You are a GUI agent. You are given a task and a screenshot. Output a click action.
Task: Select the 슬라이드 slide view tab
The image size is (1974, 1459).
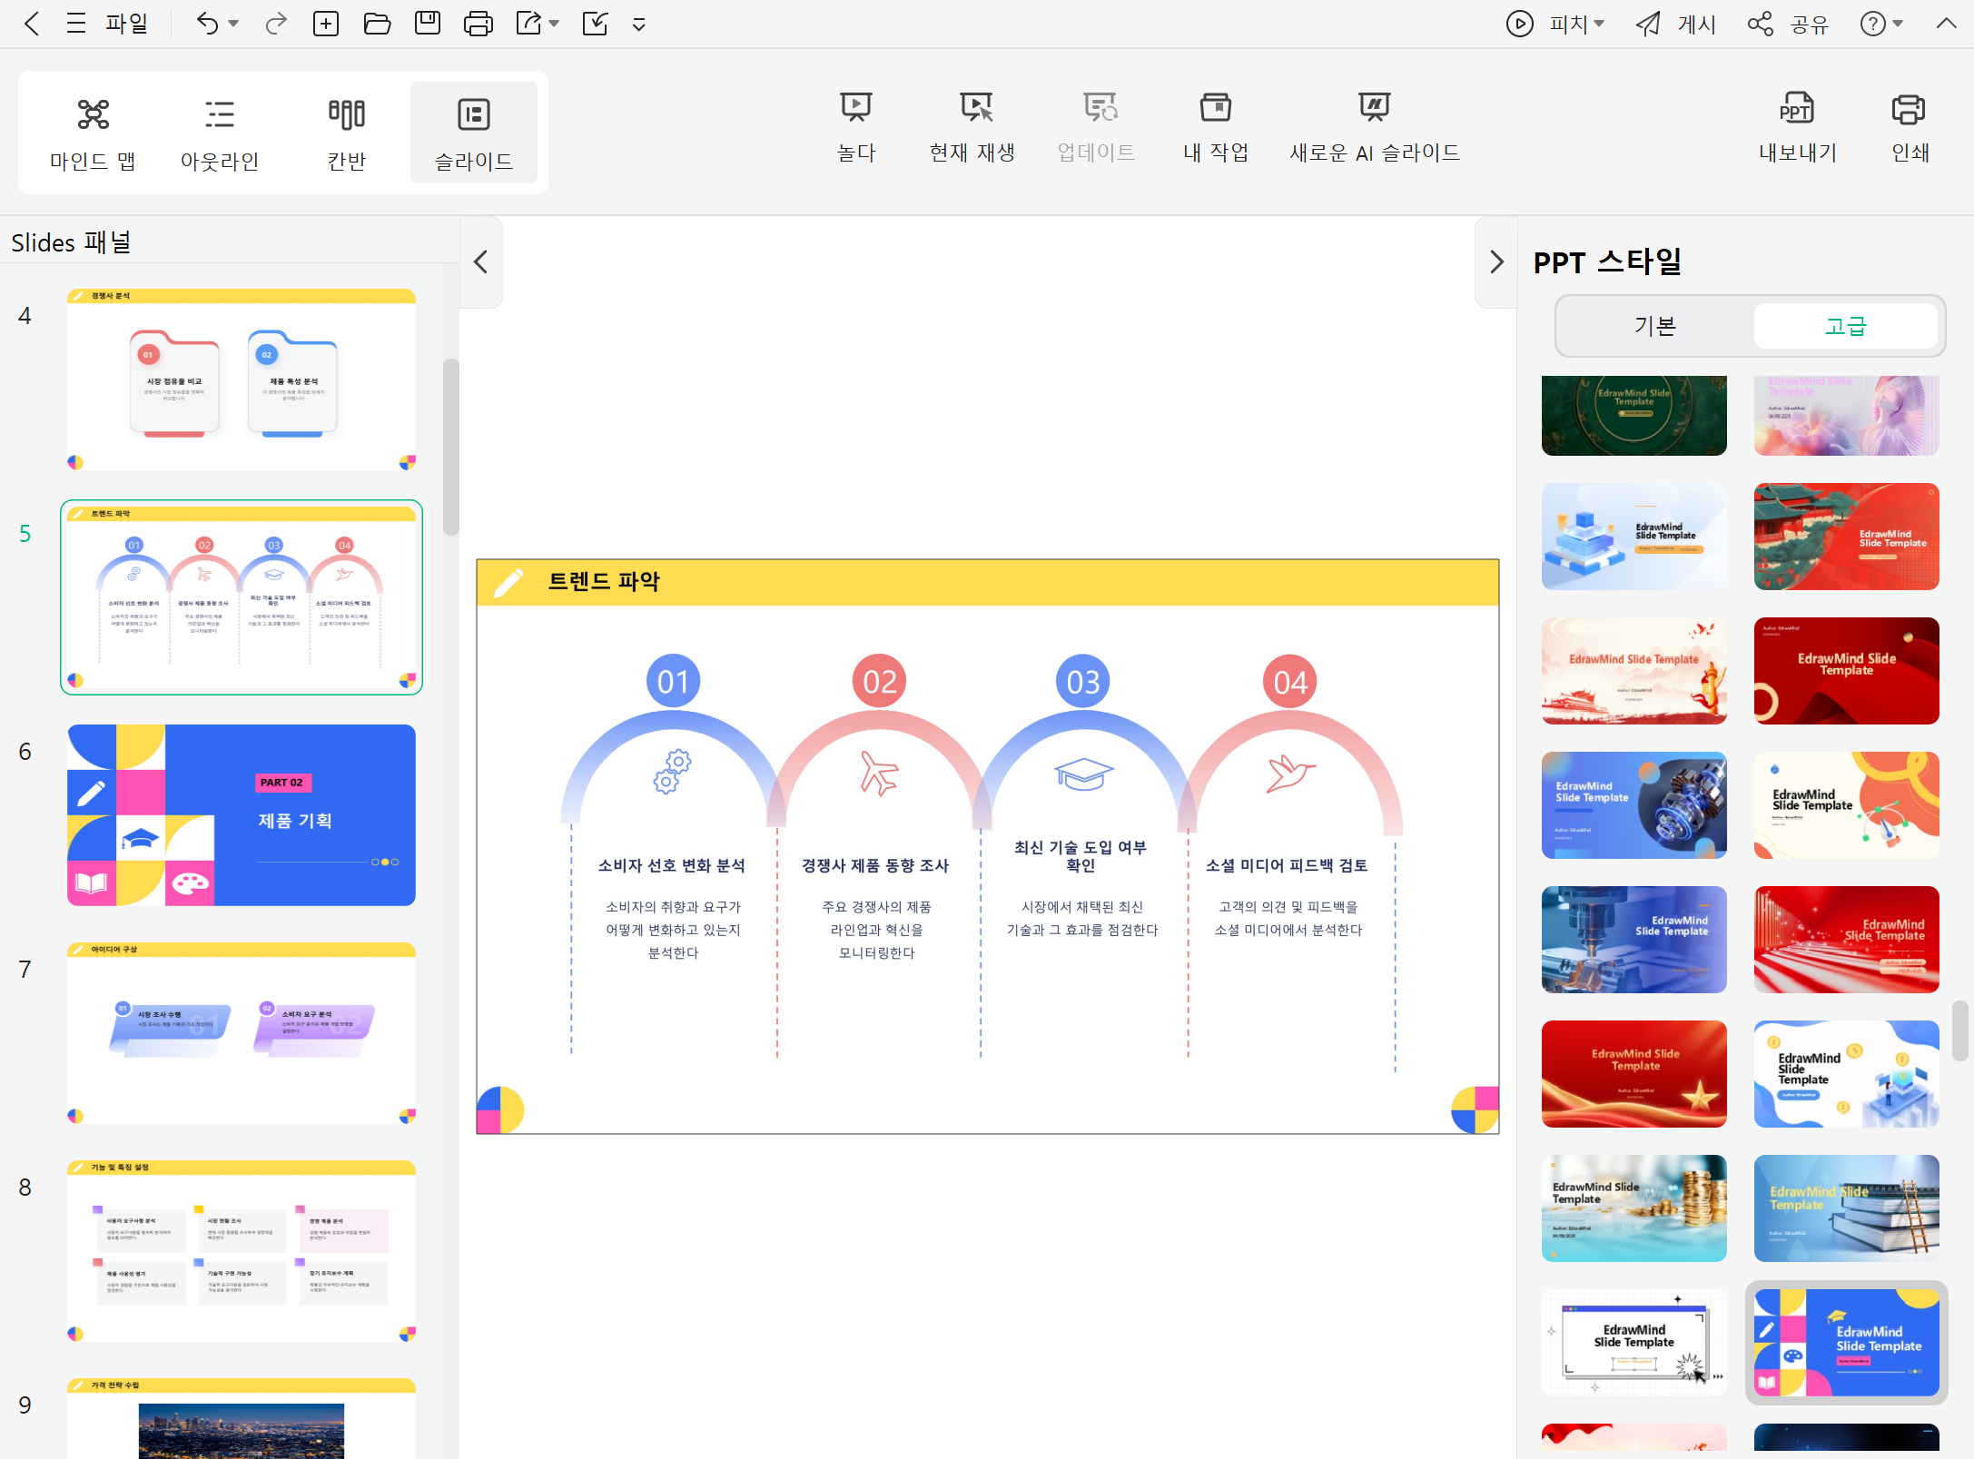coord(474,133)
